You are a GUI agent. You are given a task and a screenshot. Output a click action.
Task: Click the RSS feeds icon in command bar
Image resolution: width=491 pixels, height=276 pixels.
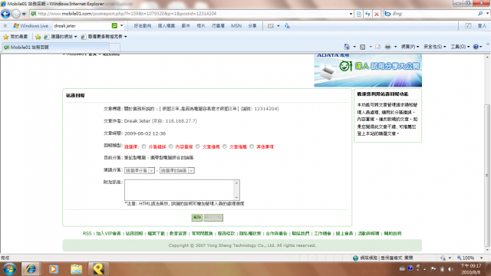pos(363,47)
